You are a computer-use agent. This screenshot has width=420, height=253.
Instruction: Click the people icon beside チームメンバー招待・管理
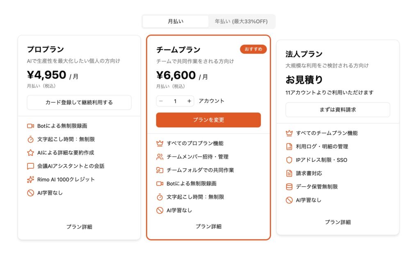click(160, 156)
